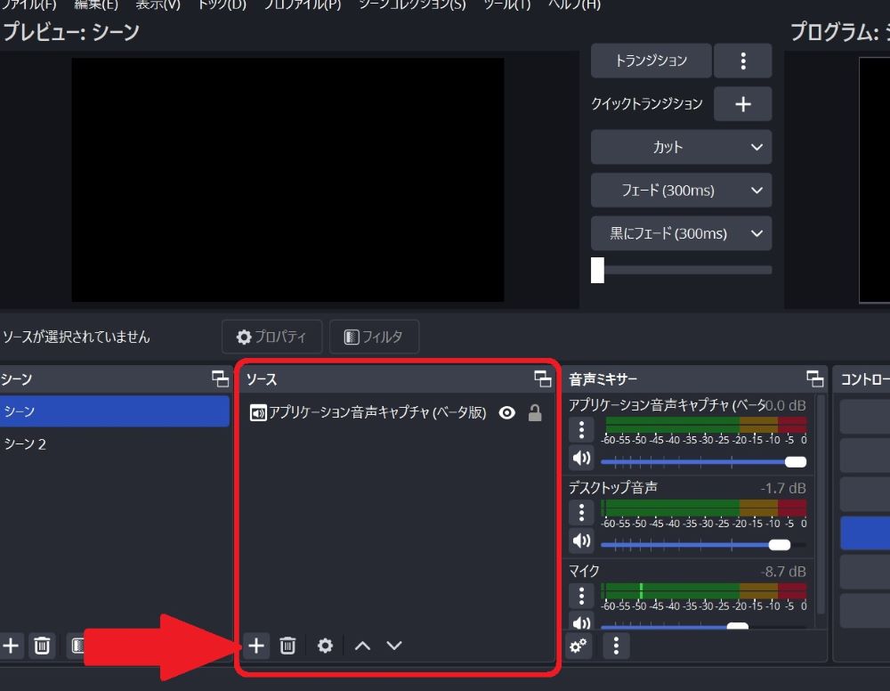The width and height of the screenshot is (890, 691).
Task: Click the preview canvas area
Action: point(287,179)
